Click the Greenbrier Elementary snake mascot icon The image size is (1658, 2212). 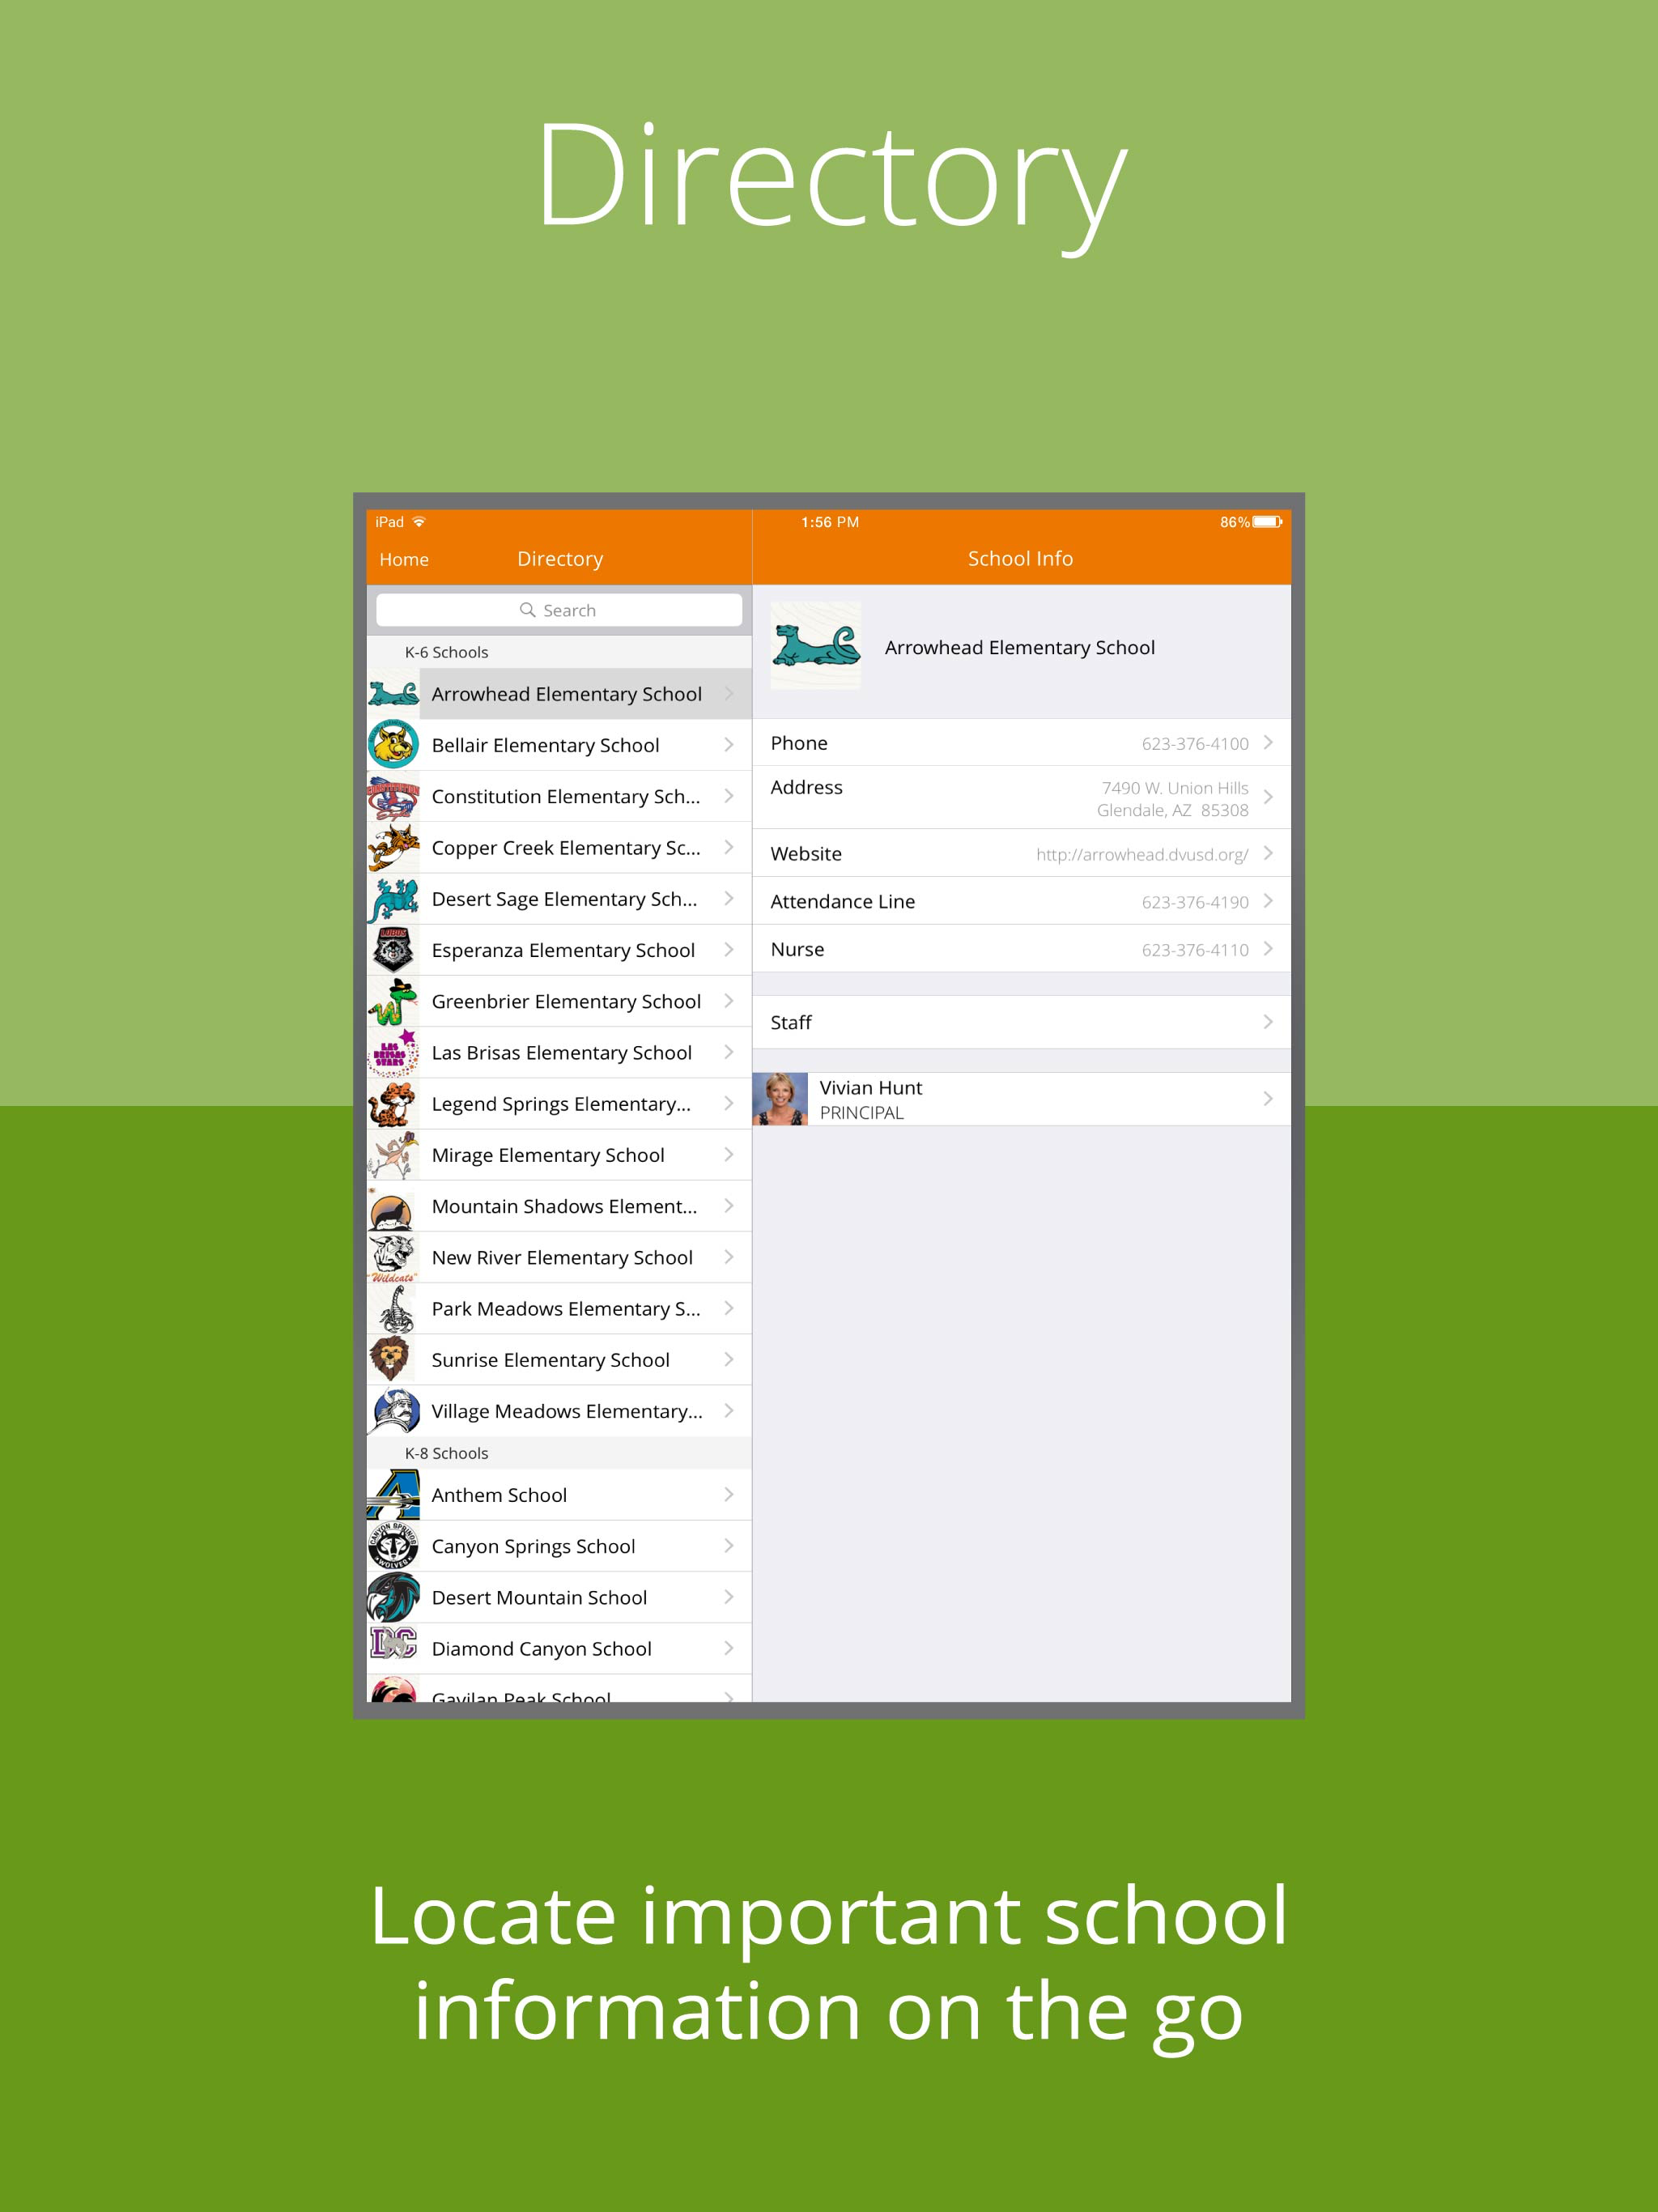coord(393,1001)
